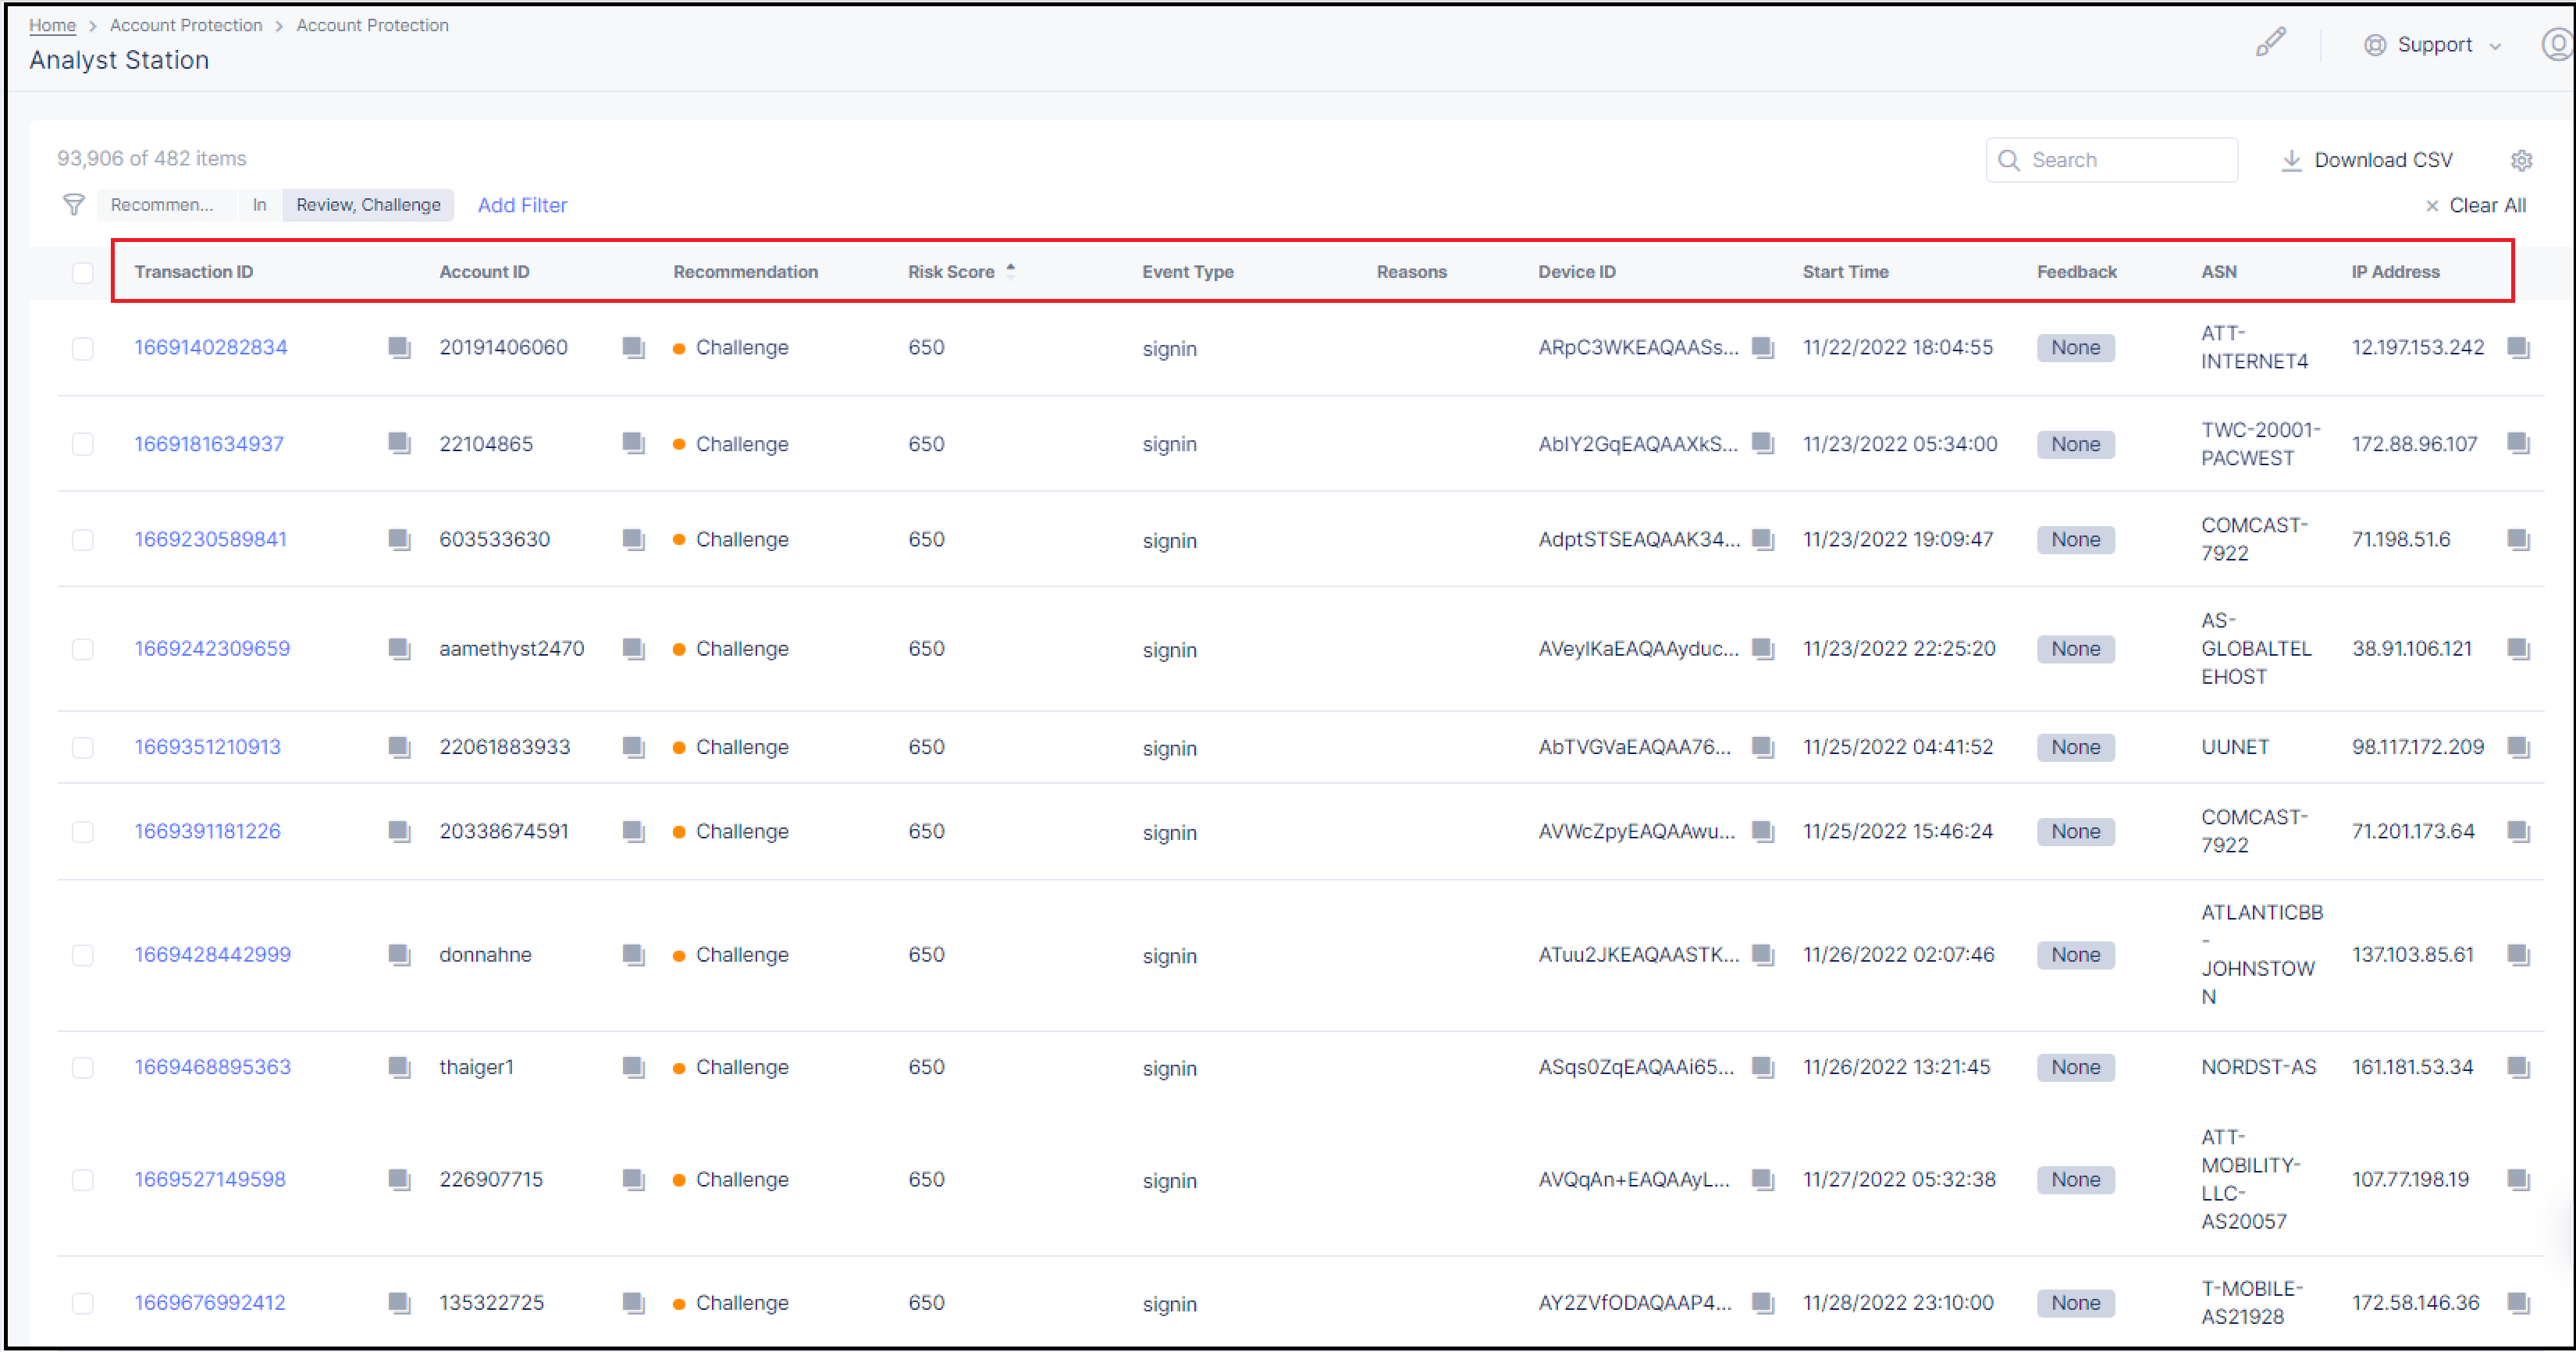Go to Home breadcrumb
Screen dimensions: 2576x1352
[x=52, y=25]
